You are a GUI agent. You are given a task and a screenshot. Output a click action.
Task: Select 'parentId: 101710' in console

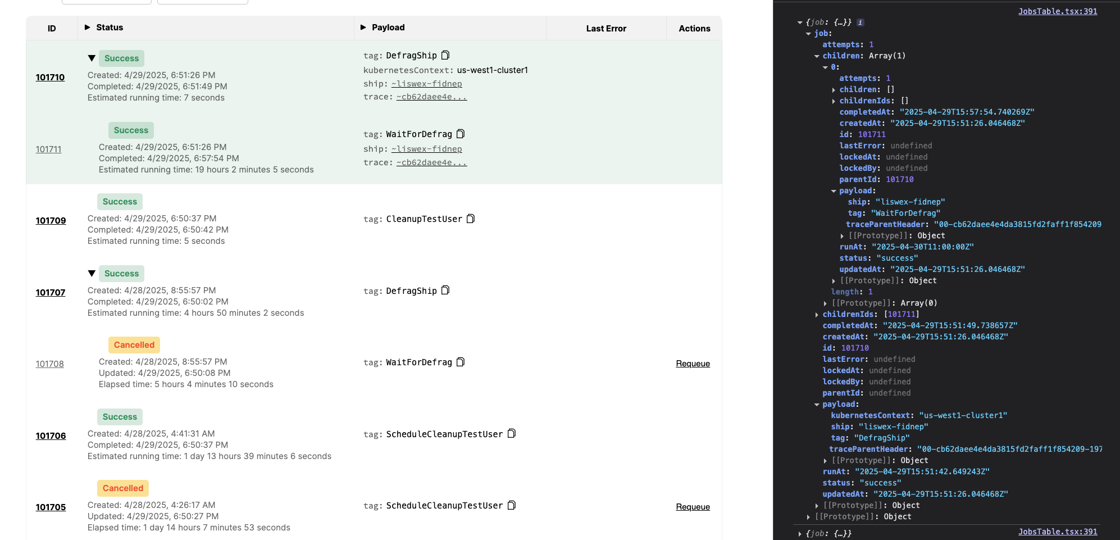click(876, 180)
